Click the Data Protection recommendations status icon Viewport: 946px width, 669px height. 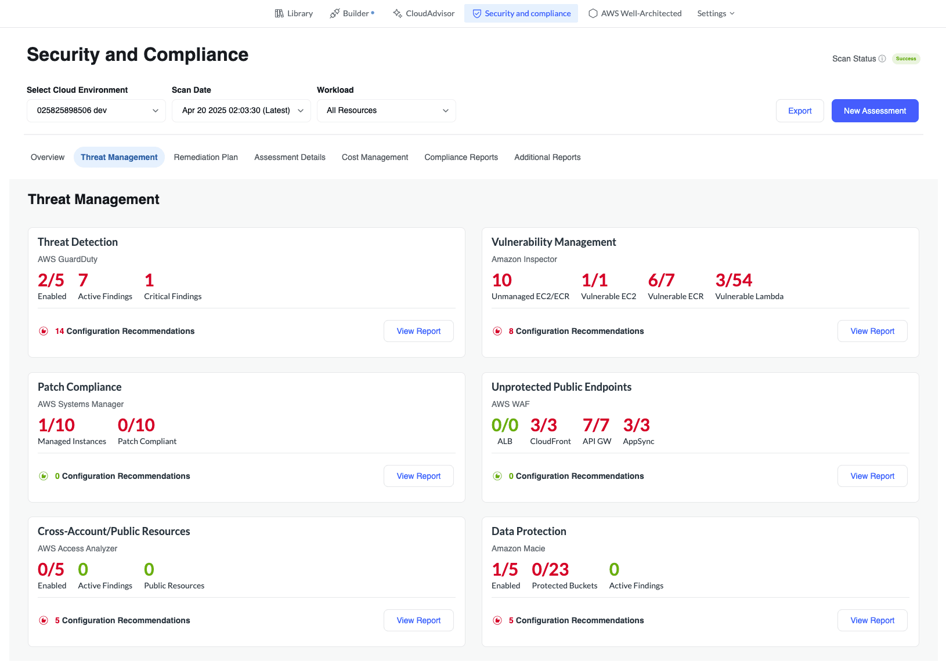pos(497,620)
